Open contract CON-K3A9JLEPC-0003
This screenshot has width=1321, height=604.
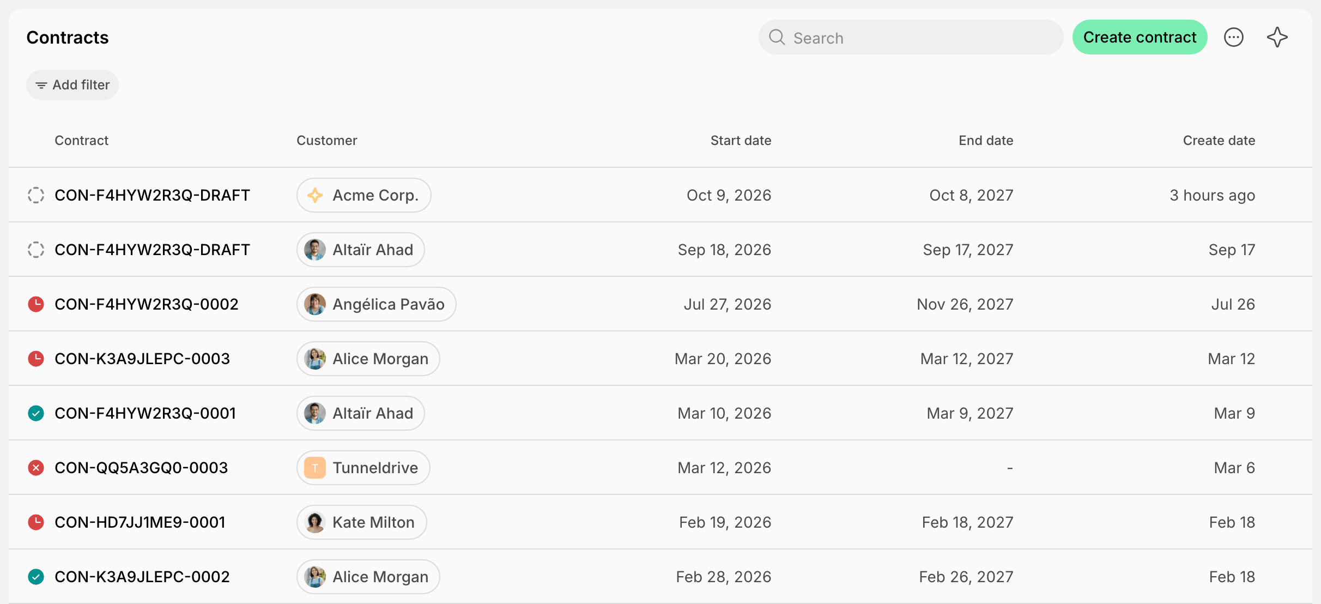142,359
